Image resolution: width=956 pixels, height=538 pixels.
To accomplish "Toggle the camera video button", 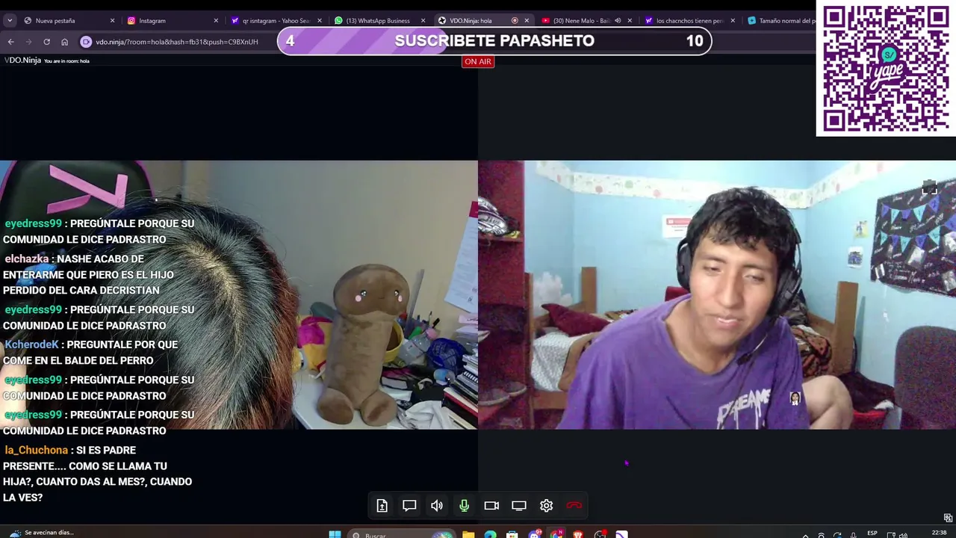I will pyautogui.click(x=491, y=506).
